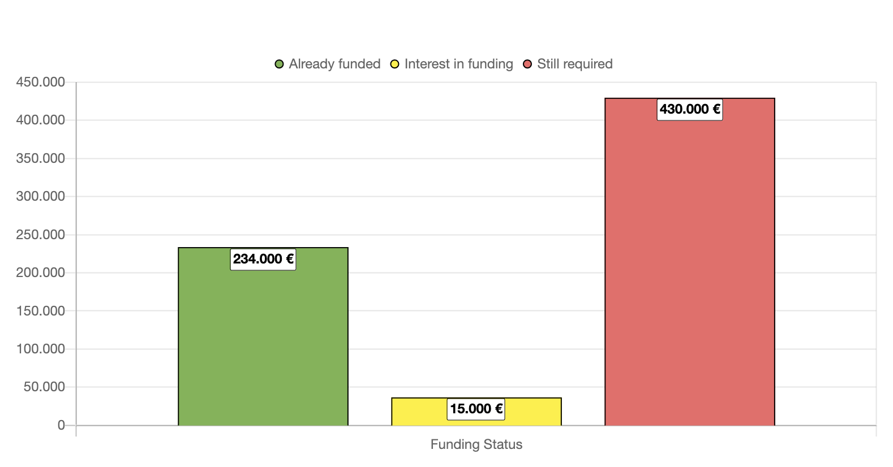Click the 400.000 y-axis tick label
893x467 pixels.
point(41,120)
